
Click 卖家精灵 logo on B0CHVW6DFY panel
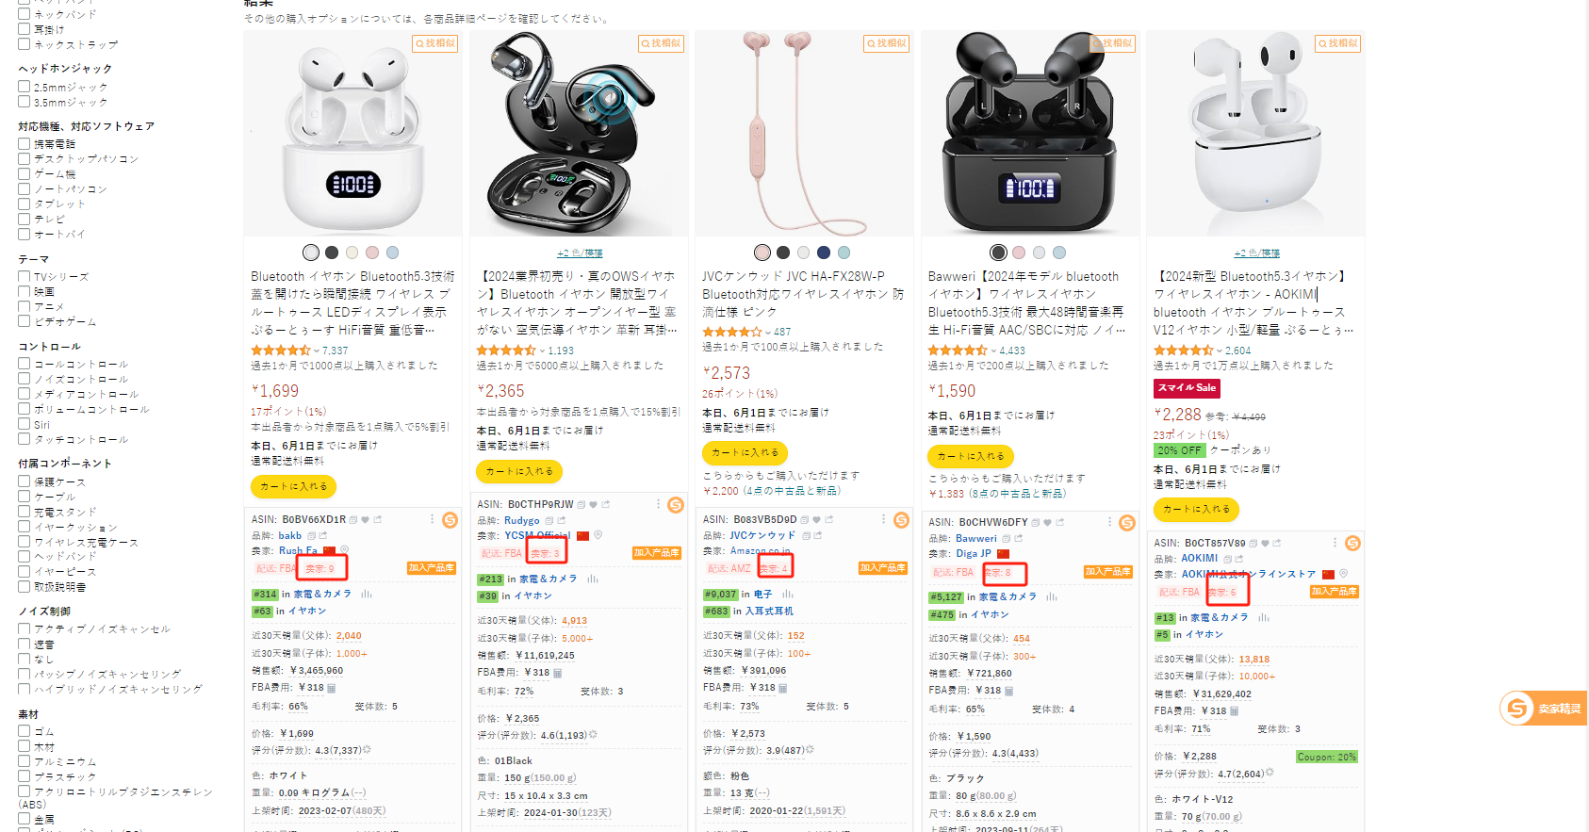click(x=1127, y=523)
